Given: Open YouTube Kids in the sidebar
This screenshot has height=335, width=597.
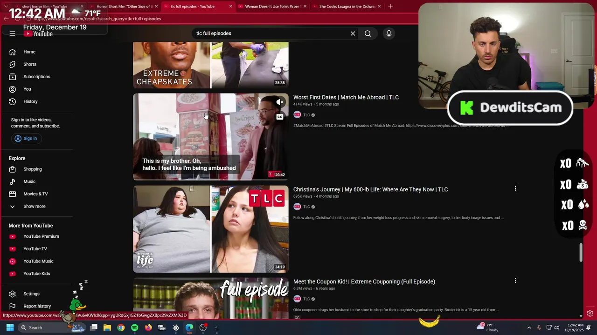Looking at the screenshot, I should point(37,274).
